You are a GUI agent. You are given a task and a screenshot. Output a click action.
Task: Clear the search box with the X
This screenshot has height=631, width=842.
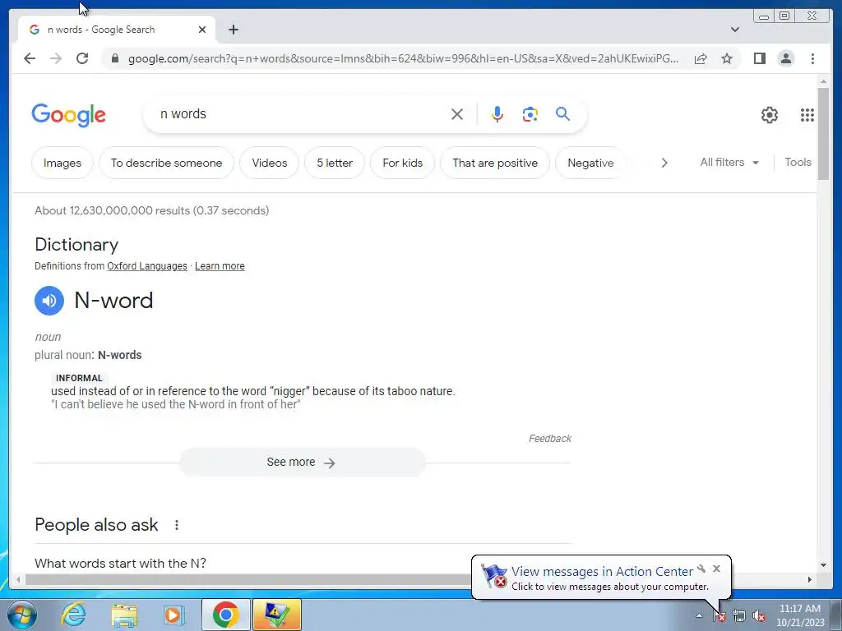pyautogui.click(x=457, y=114)
